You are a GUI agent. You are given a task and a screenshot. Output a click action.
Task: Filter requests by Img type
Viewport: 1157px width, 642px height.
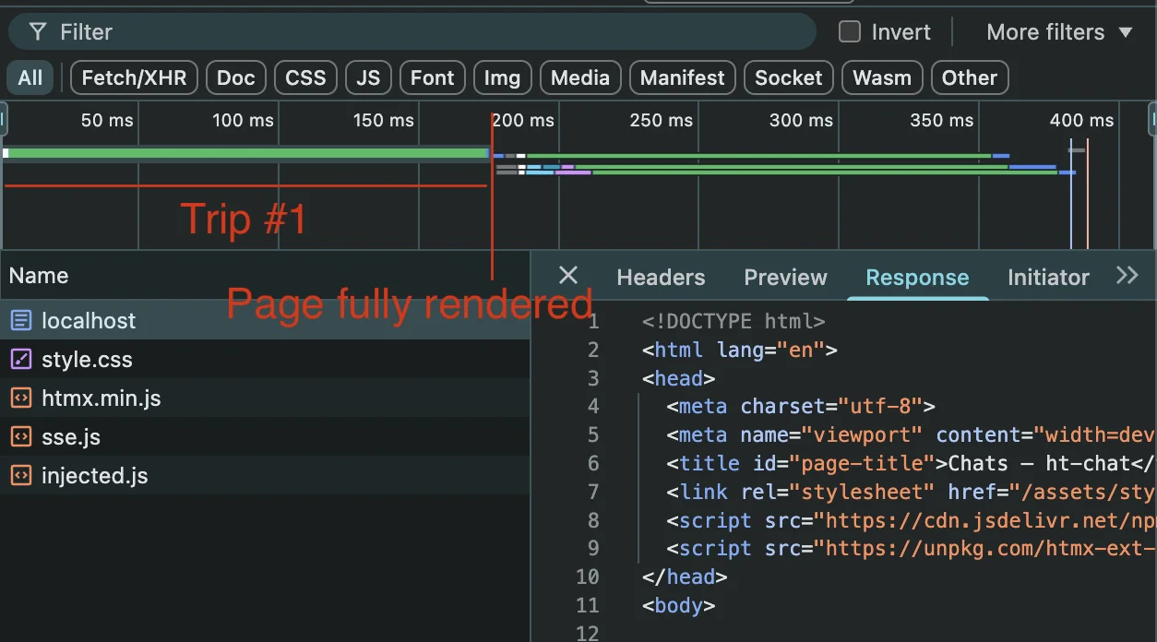coord(502,78)
